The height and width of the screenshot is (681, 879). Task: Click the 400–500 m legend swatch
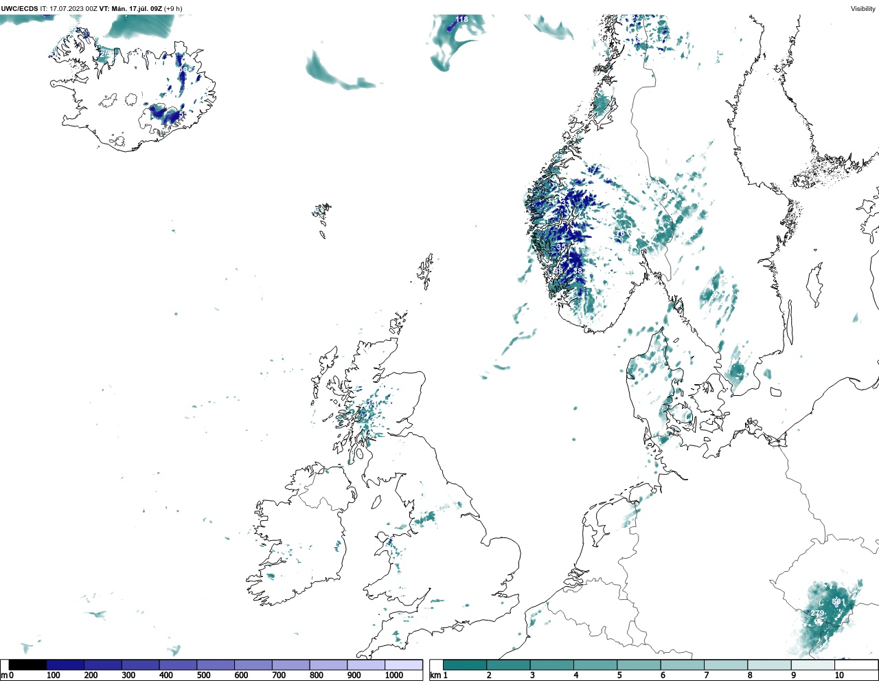tap(178, 665)
